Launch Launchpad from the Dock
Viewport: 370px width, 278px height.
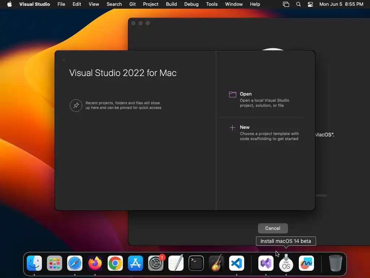[x=55, y=263]
